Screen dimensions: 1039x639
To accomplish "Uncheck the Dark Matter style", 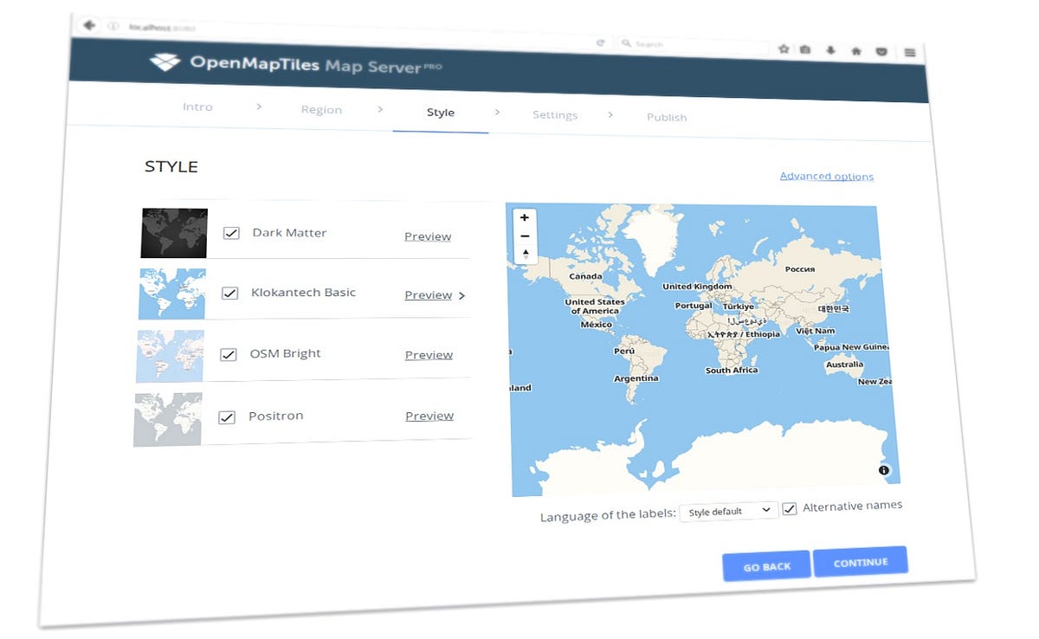I will pyautogui.click(x=230, y=232).
